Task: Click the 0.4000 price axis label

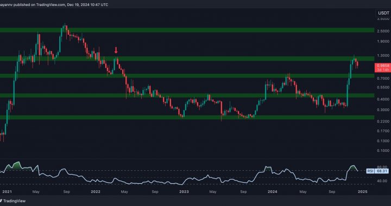Action: (383, 99)
